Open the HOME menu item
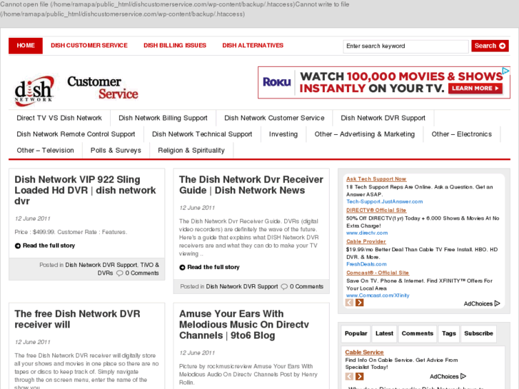 pyautogui.click(x=26, y=46)
